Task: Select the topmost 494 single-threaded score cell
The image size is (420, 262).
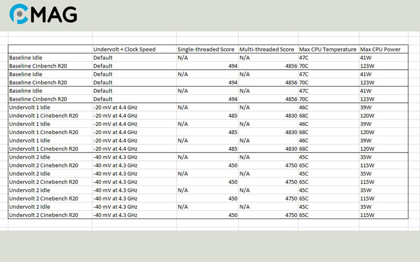Action: (x=207, y=66)
